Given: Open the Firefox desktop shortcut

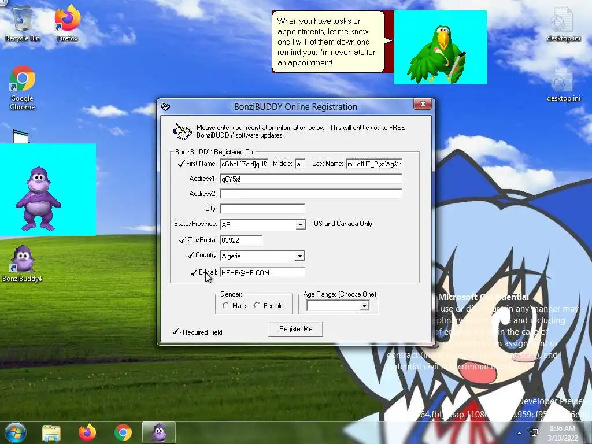Looking at the screenshot, I should click(x=67, y=23).
